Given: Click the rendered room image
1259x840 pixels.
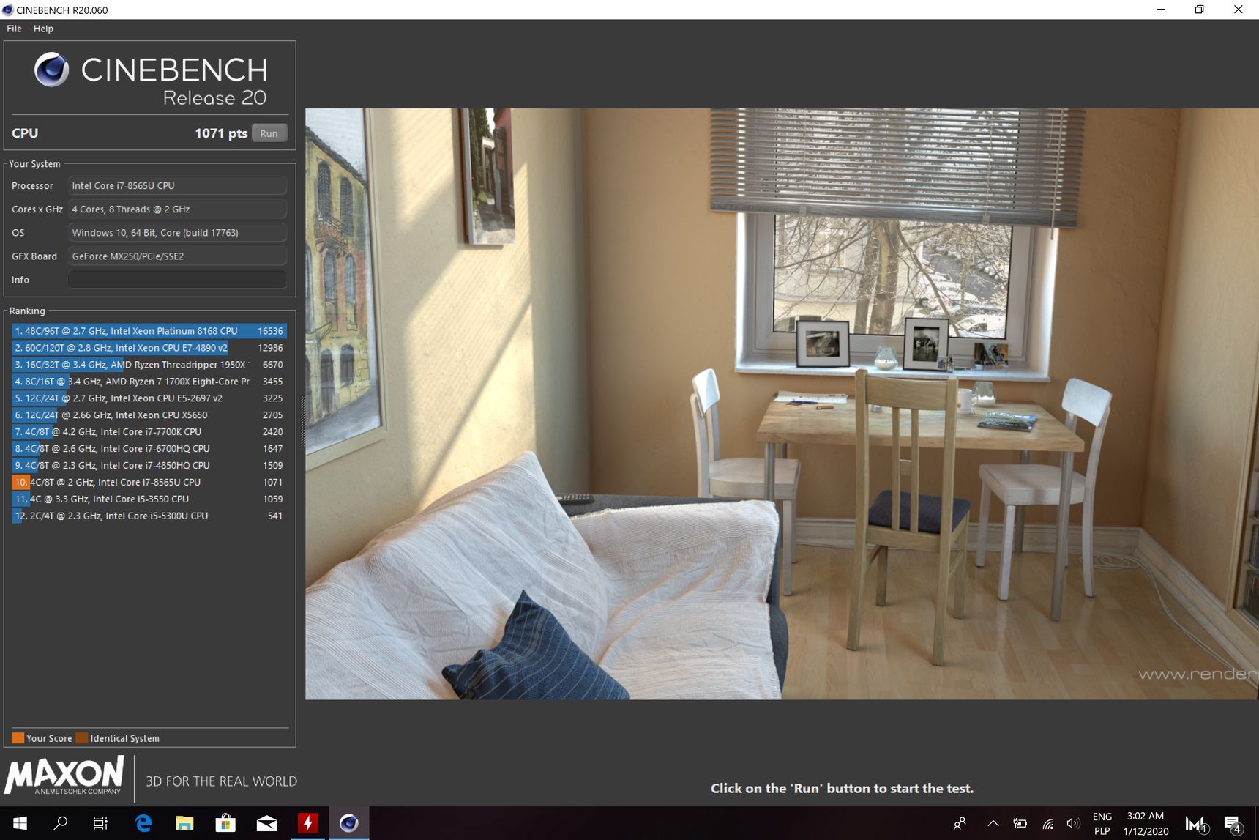Looking at the screenshot, I should pos(782,404).
